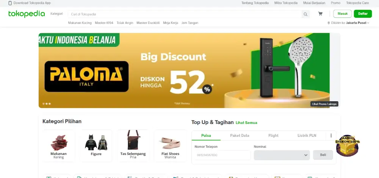Switch to third banner carousel dot
This screenshot has height=178, width=379.
point(50,104)
